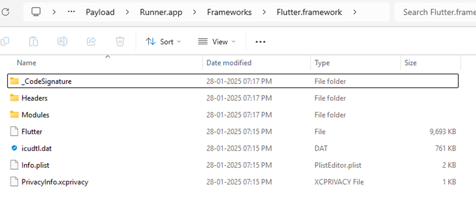Navigate to Payload breadcrumb
476x212 pixels.
click(x=100, y=12)
